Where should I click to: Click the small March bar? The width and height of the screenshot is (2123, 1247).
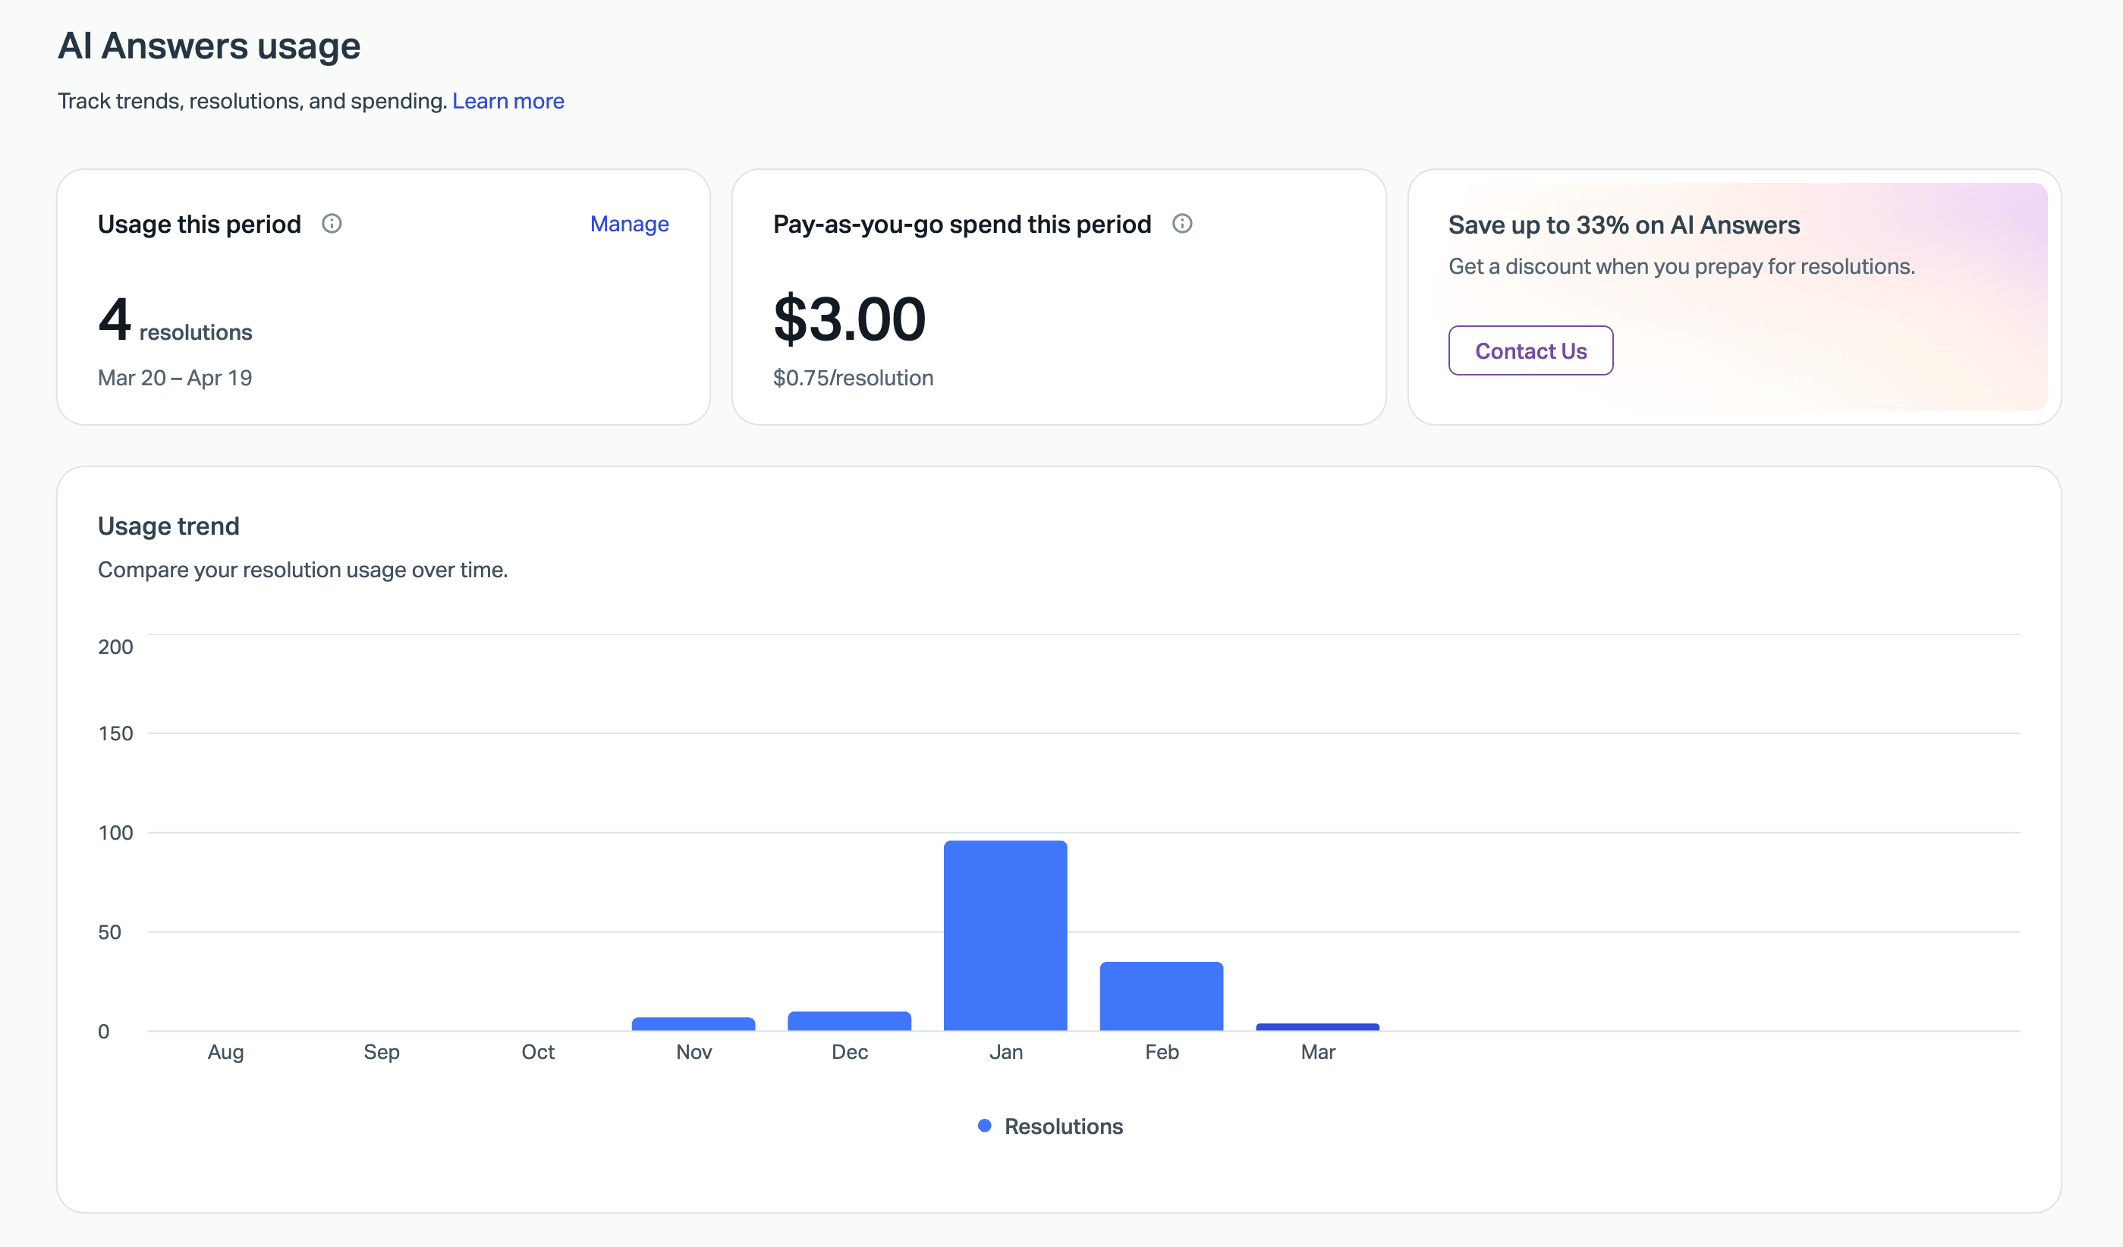[x=1316, y=1026]
